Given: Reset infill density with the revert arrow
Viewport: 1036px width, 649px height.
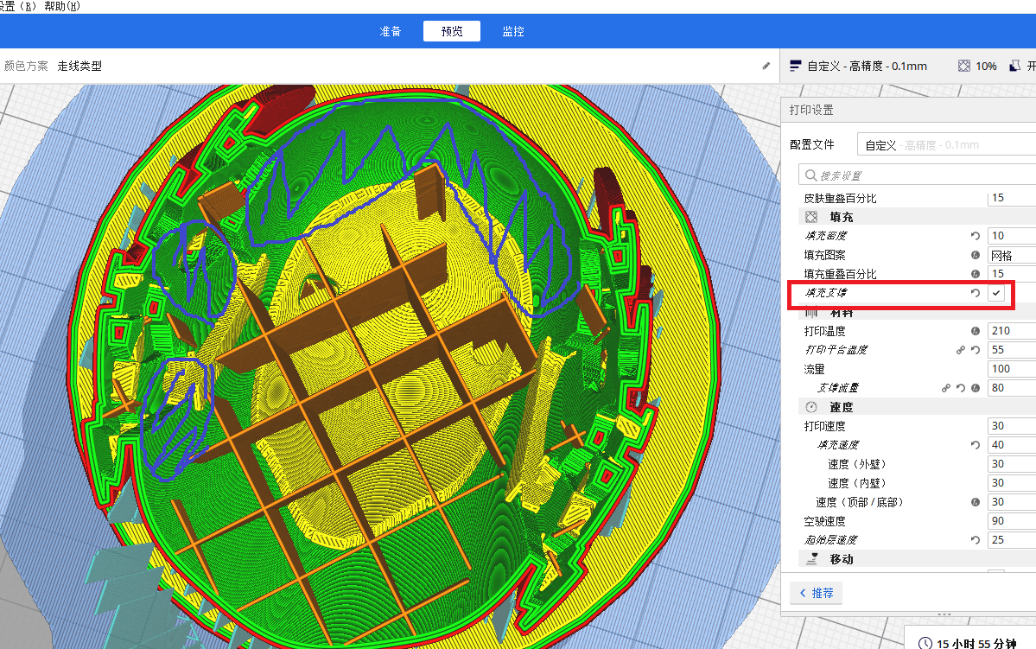Looking at the screenshot, I should pos(976,236).
